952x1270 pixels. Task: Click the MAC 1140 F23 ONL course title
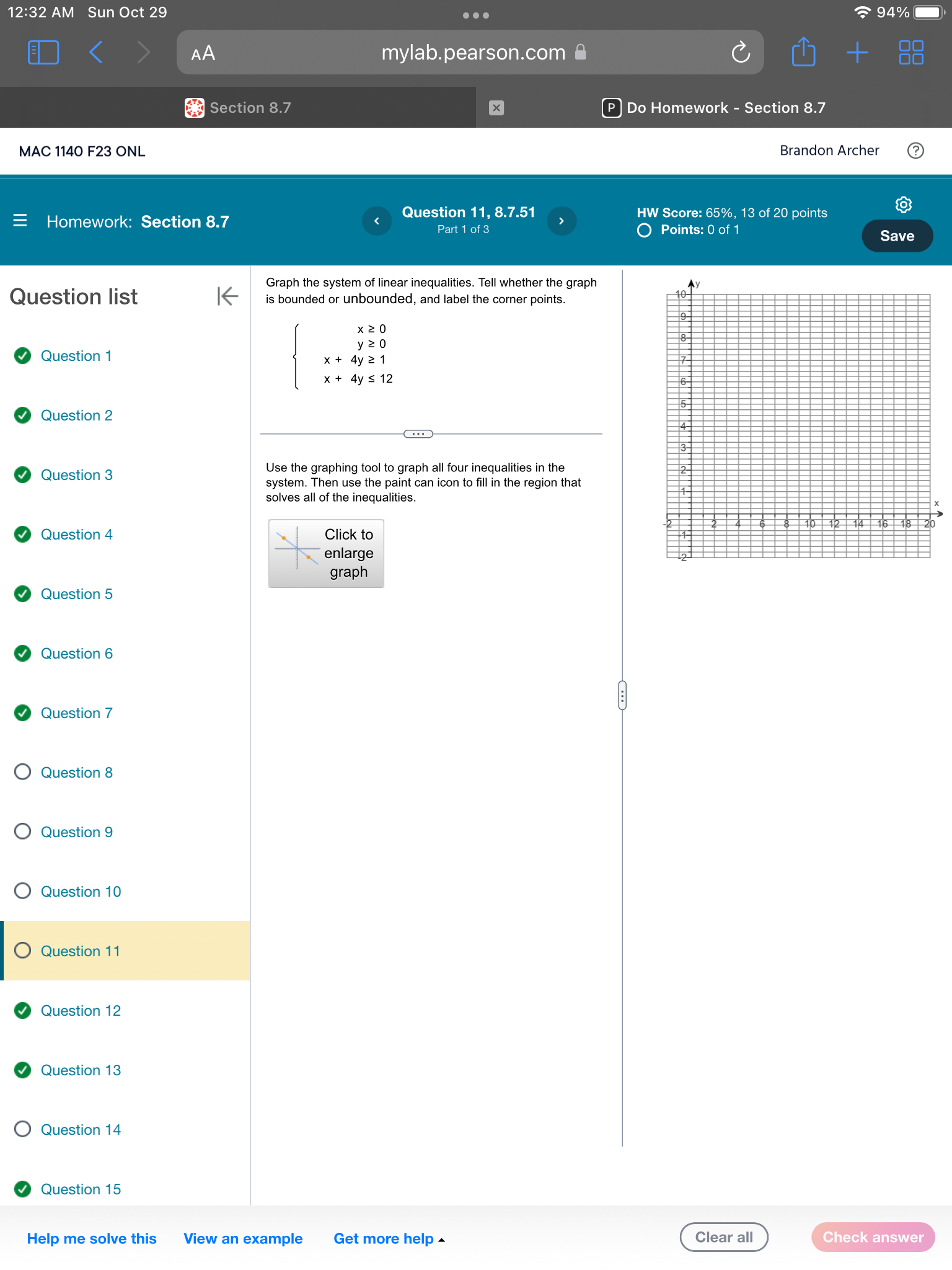(82, 151)
